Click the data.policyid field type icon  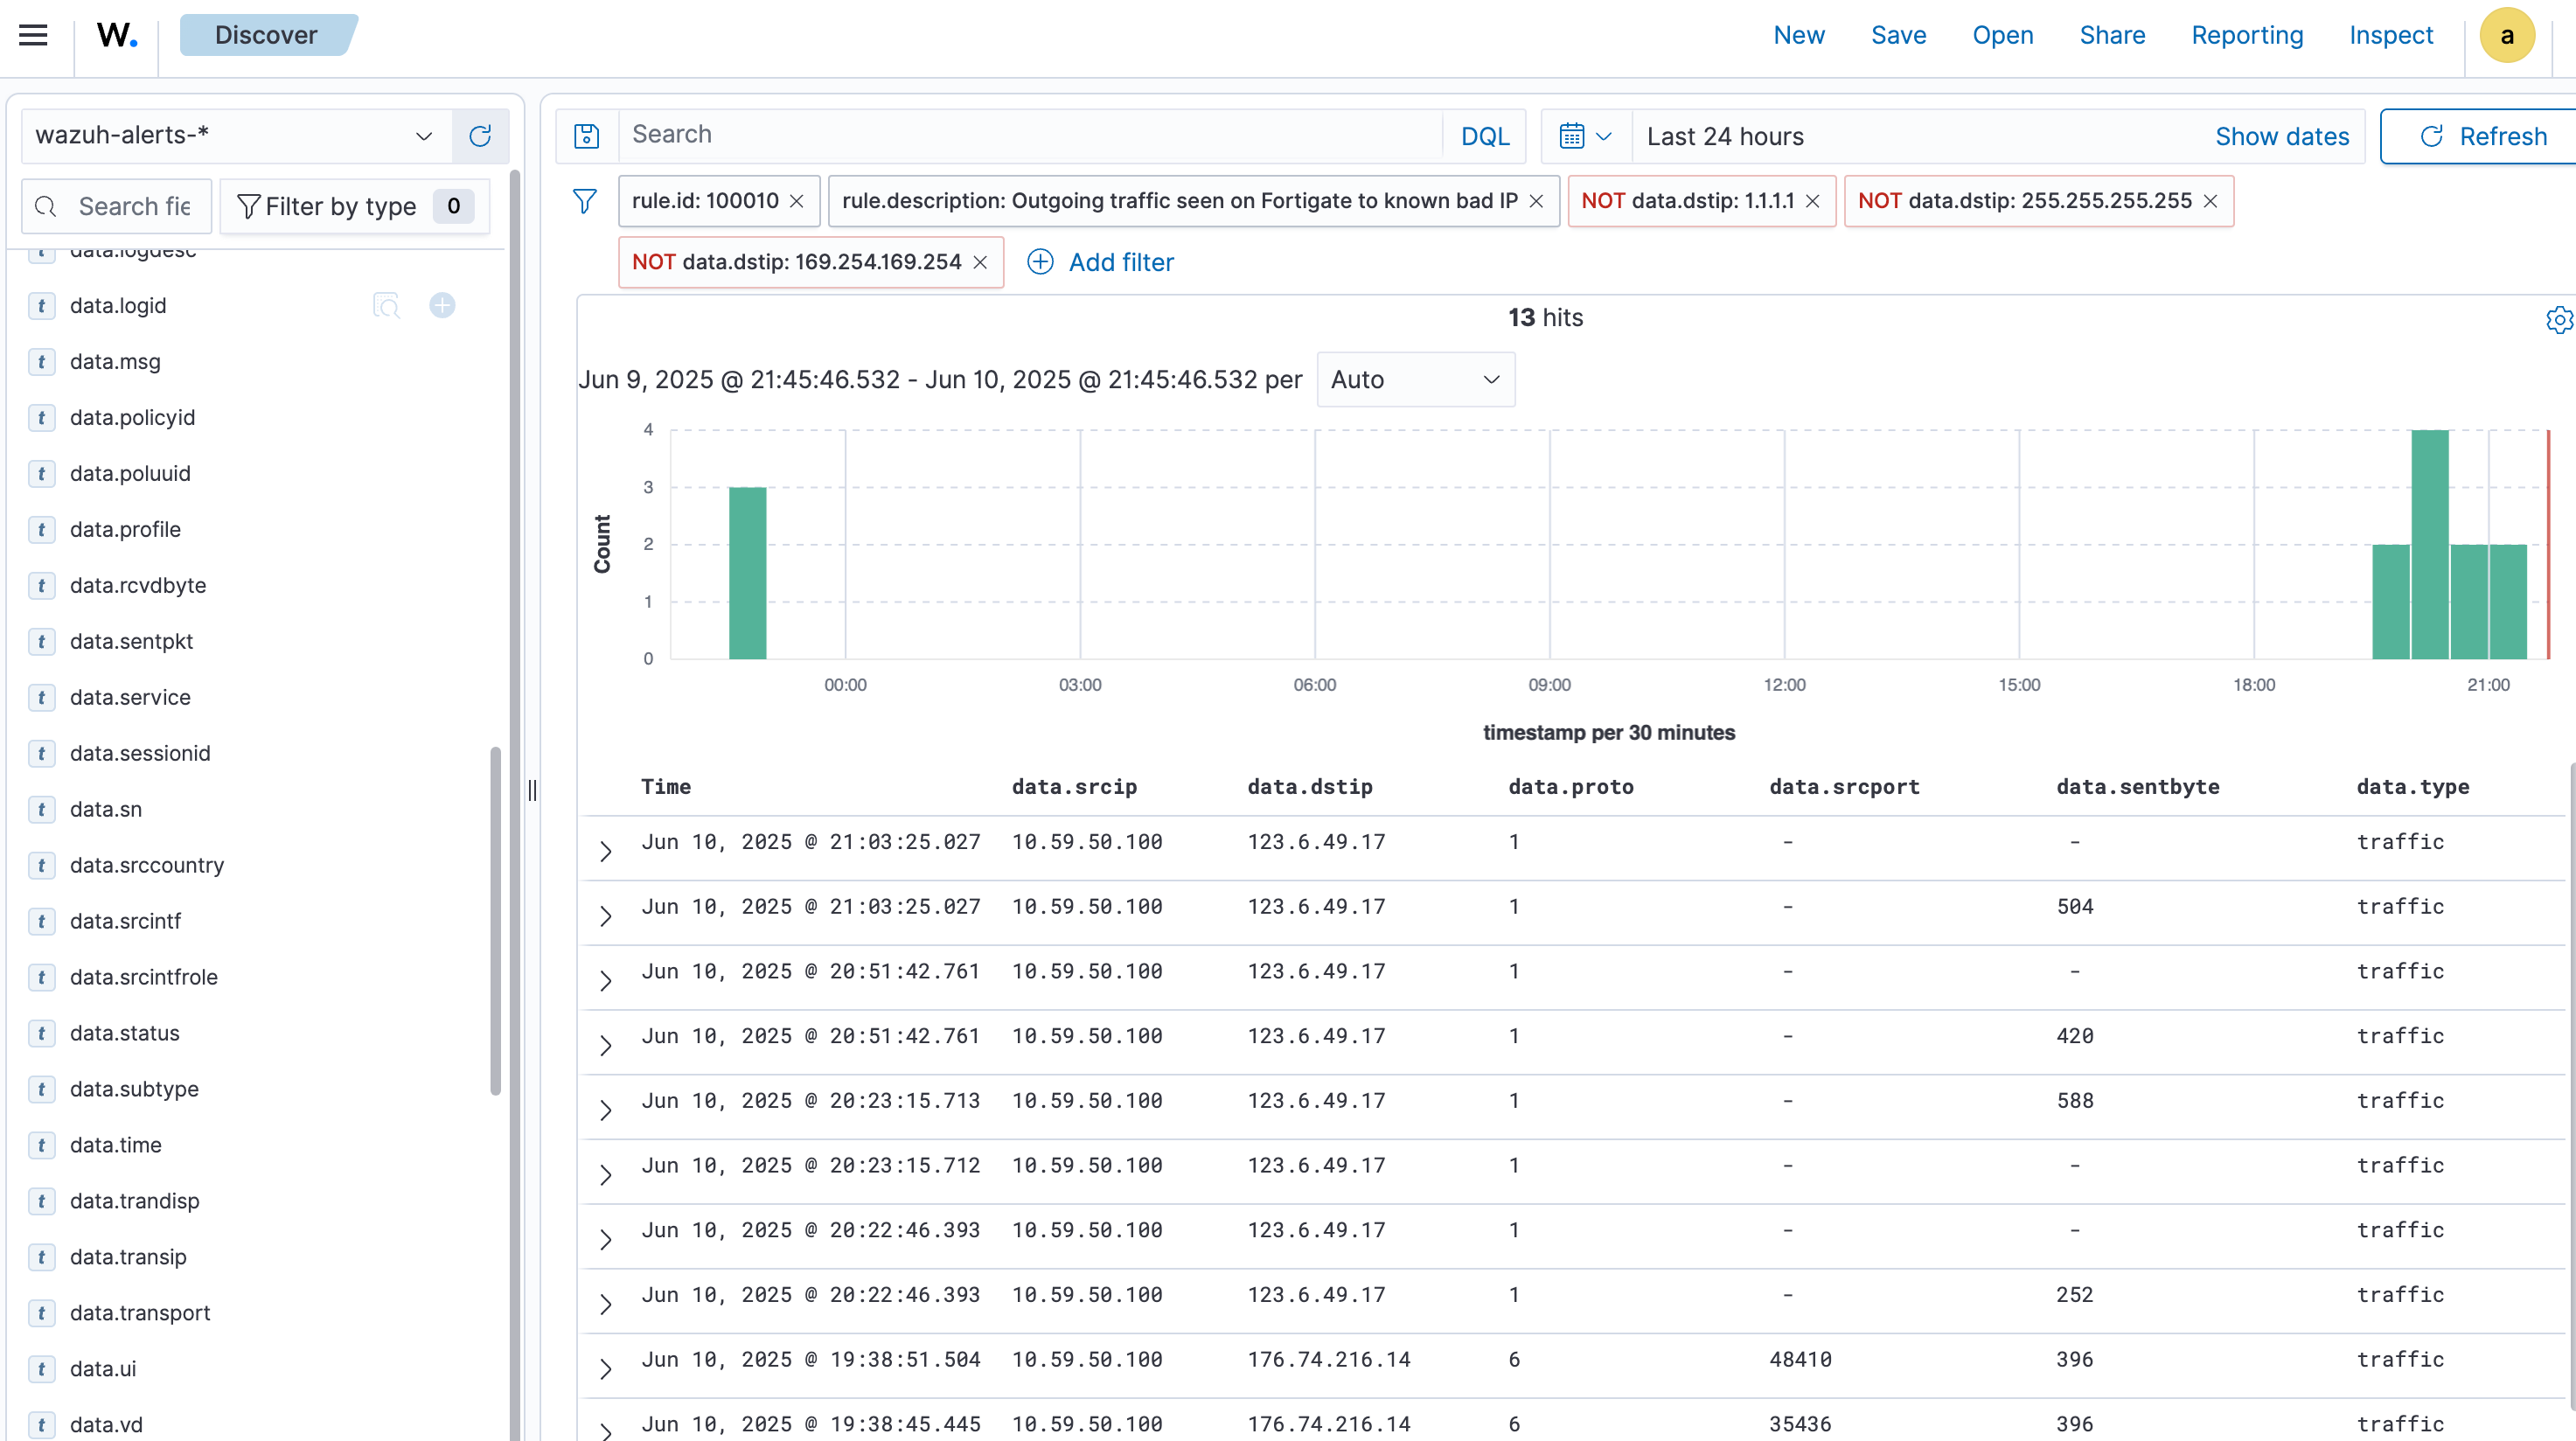click(41, 418)
